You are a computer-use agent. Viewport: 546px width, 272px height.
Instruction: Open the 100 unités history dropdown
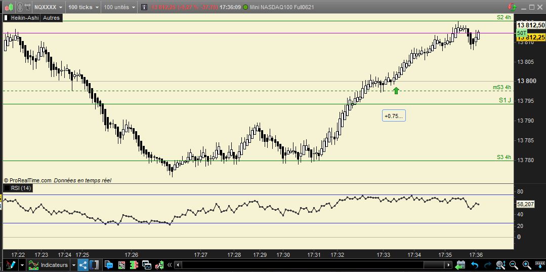coord(119,7)
